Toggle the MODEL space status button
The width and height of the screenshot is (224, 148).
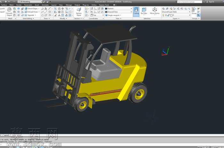[x=200, y=147]
